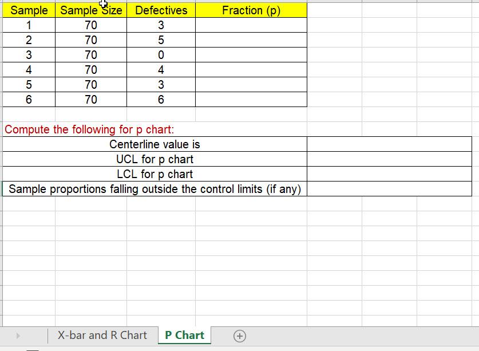Click the UCL for p chart label
Viewport: 479px width, 351px height.
(155, 159)
